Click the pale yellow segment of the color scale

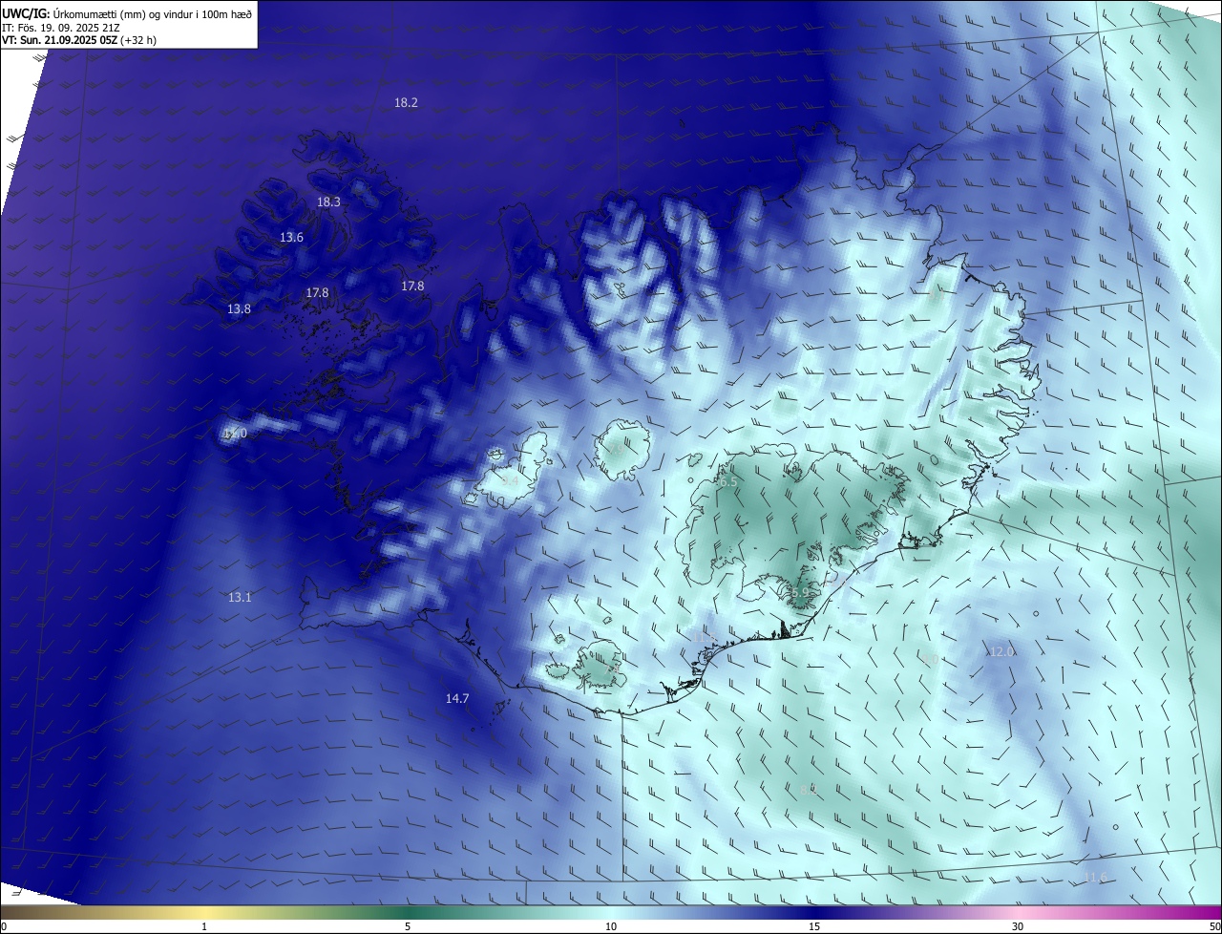[204, 913]
